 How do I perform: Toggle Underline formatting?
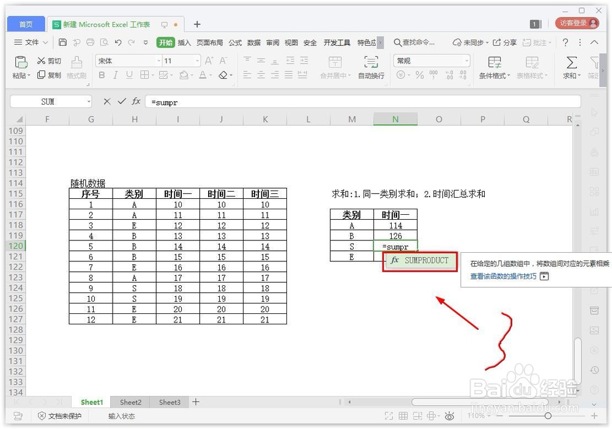click(129, 75)
